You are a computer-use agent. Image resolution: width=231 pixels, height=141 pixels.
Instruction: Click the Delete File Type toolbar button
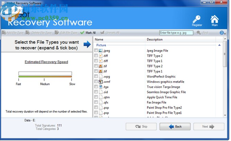click(39, 33)
